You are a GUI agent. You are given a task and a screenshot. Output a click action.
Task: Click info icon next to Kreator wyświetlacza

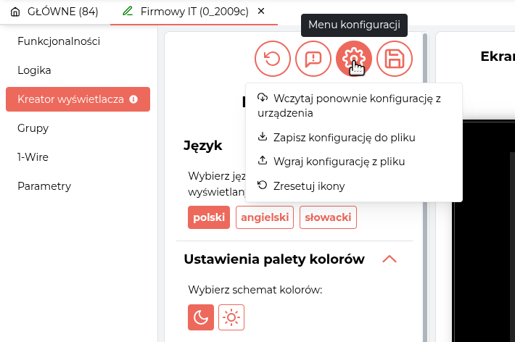click(x=133, y=99)
